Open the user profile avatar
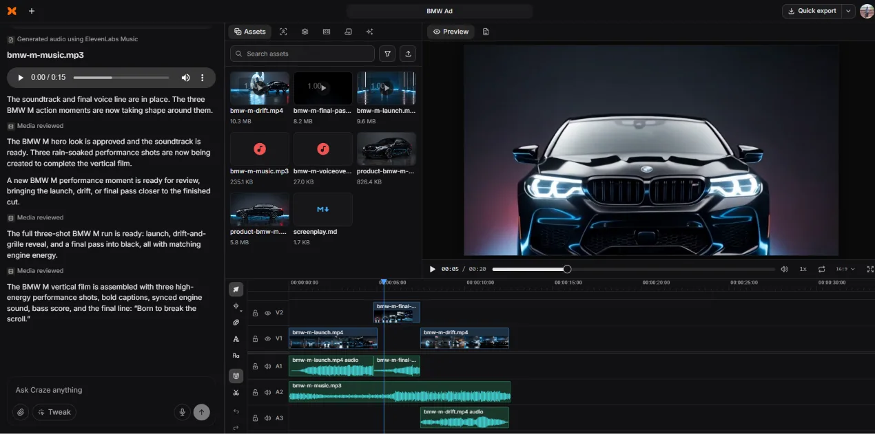This screenshot has width=875, height=434. [867, 11]
